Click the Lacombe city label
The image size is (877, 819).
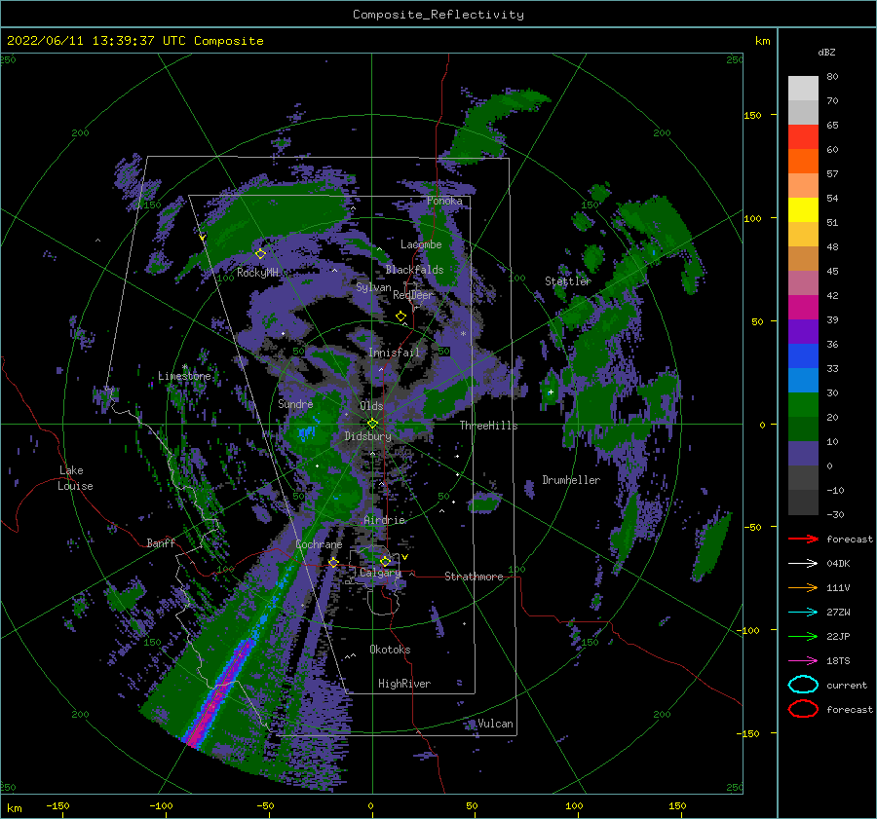coord(421,244)
